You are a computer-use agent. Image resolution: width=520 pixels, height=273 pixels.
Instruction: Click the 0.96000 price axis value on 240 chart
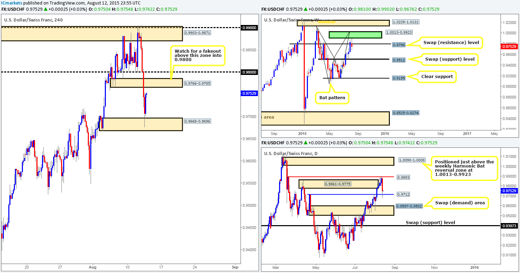coord(249,161)
